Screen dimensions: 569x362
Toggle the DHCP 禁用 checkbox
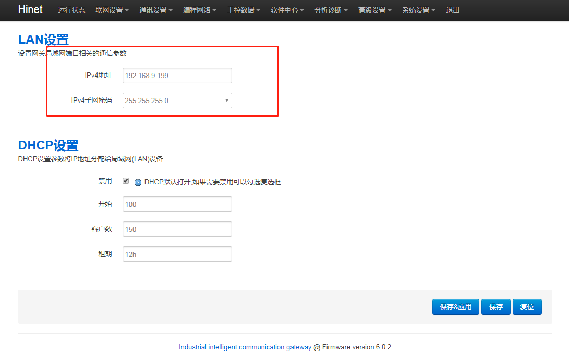pos(126,181)
